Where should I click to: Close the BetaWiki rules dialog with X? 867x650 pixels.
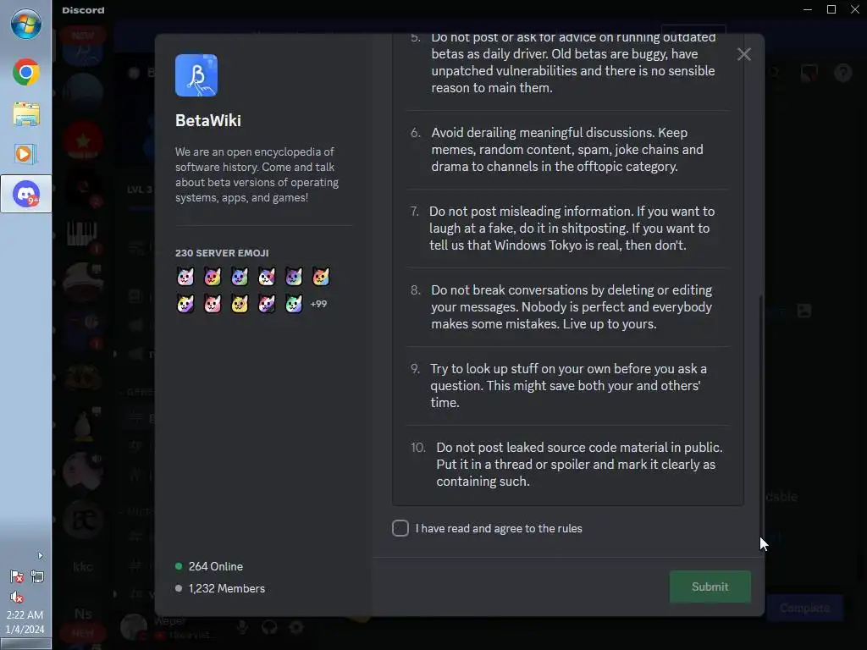(744, 54)
